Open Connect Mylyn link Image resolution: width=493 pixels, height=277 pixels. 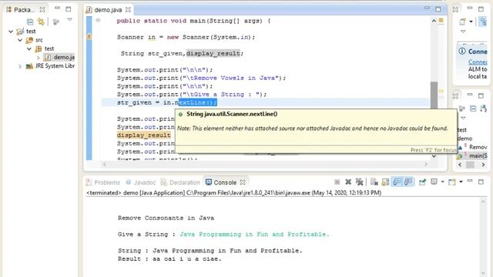tap(478, 62)
